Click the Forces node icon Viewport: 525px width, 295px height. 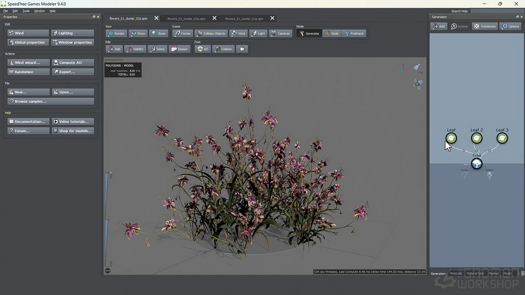click(464, 174)
